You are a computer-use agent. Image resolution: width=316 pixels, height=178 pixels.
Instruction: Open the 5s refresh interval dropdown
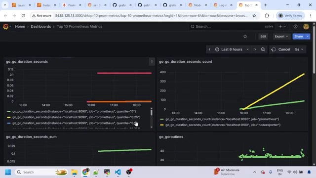[x=299, y=49]
